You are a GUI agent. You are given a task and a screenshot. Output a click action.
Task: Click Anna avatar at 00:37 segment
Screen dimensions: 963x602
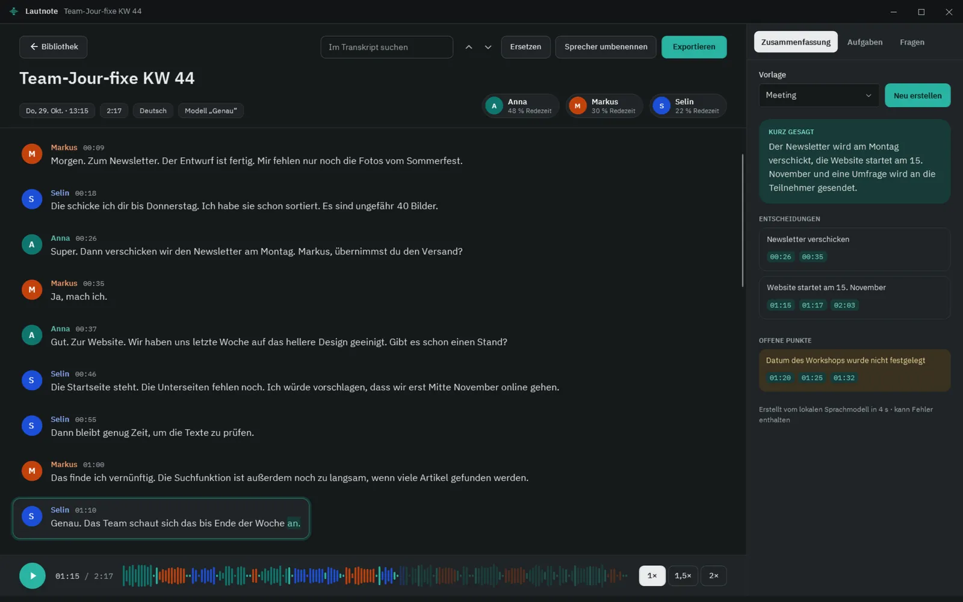(x=32, y=335)
